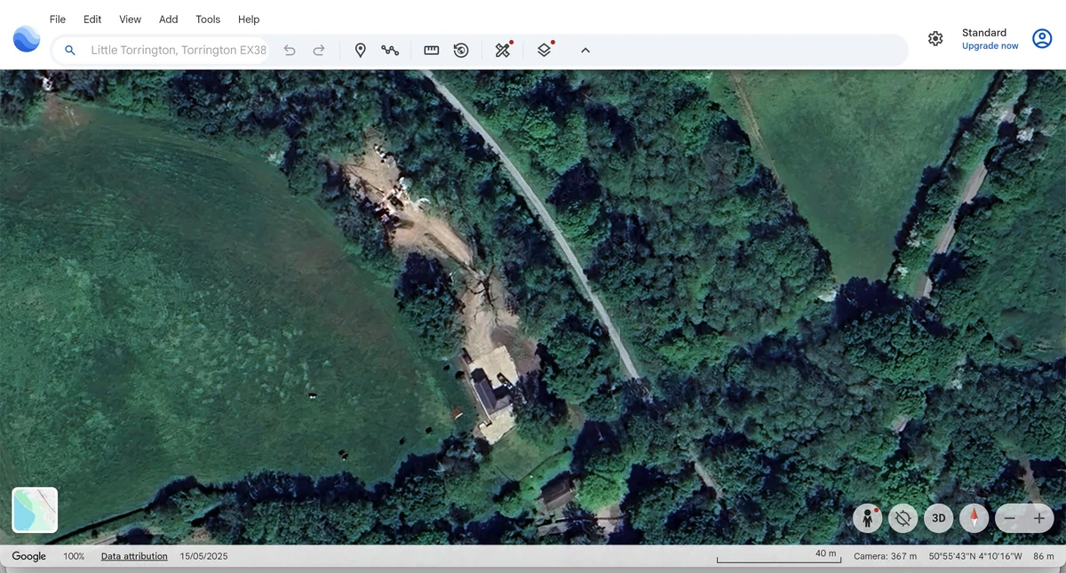
Task: Click the coordinates 50°55'43"N 4°10'16"W
Action: click(x=975, y=556)
